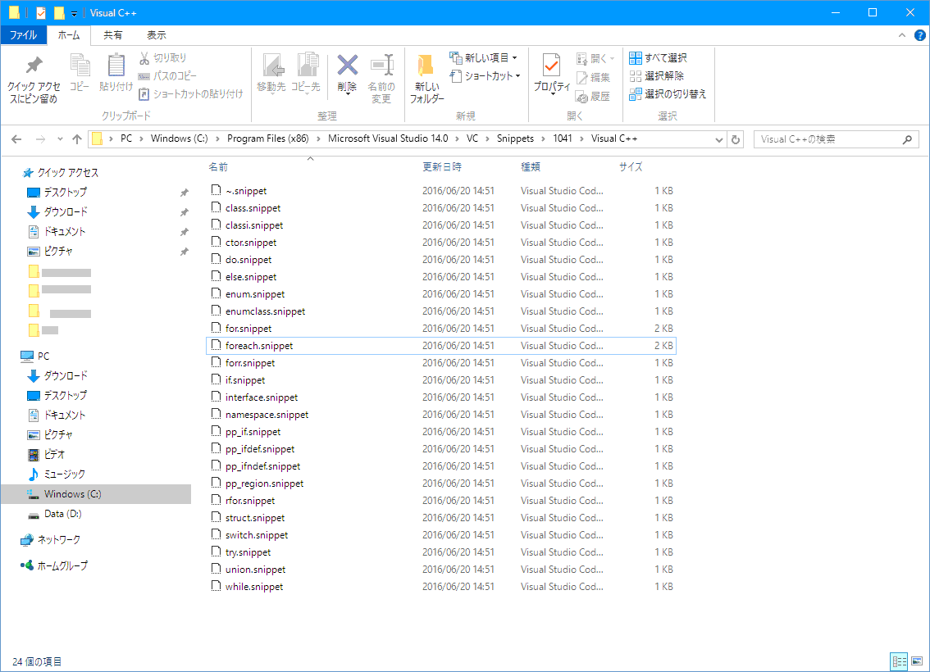Switch to details view in status bar
This screenshot has height=672, width=930.
(899, 661)
